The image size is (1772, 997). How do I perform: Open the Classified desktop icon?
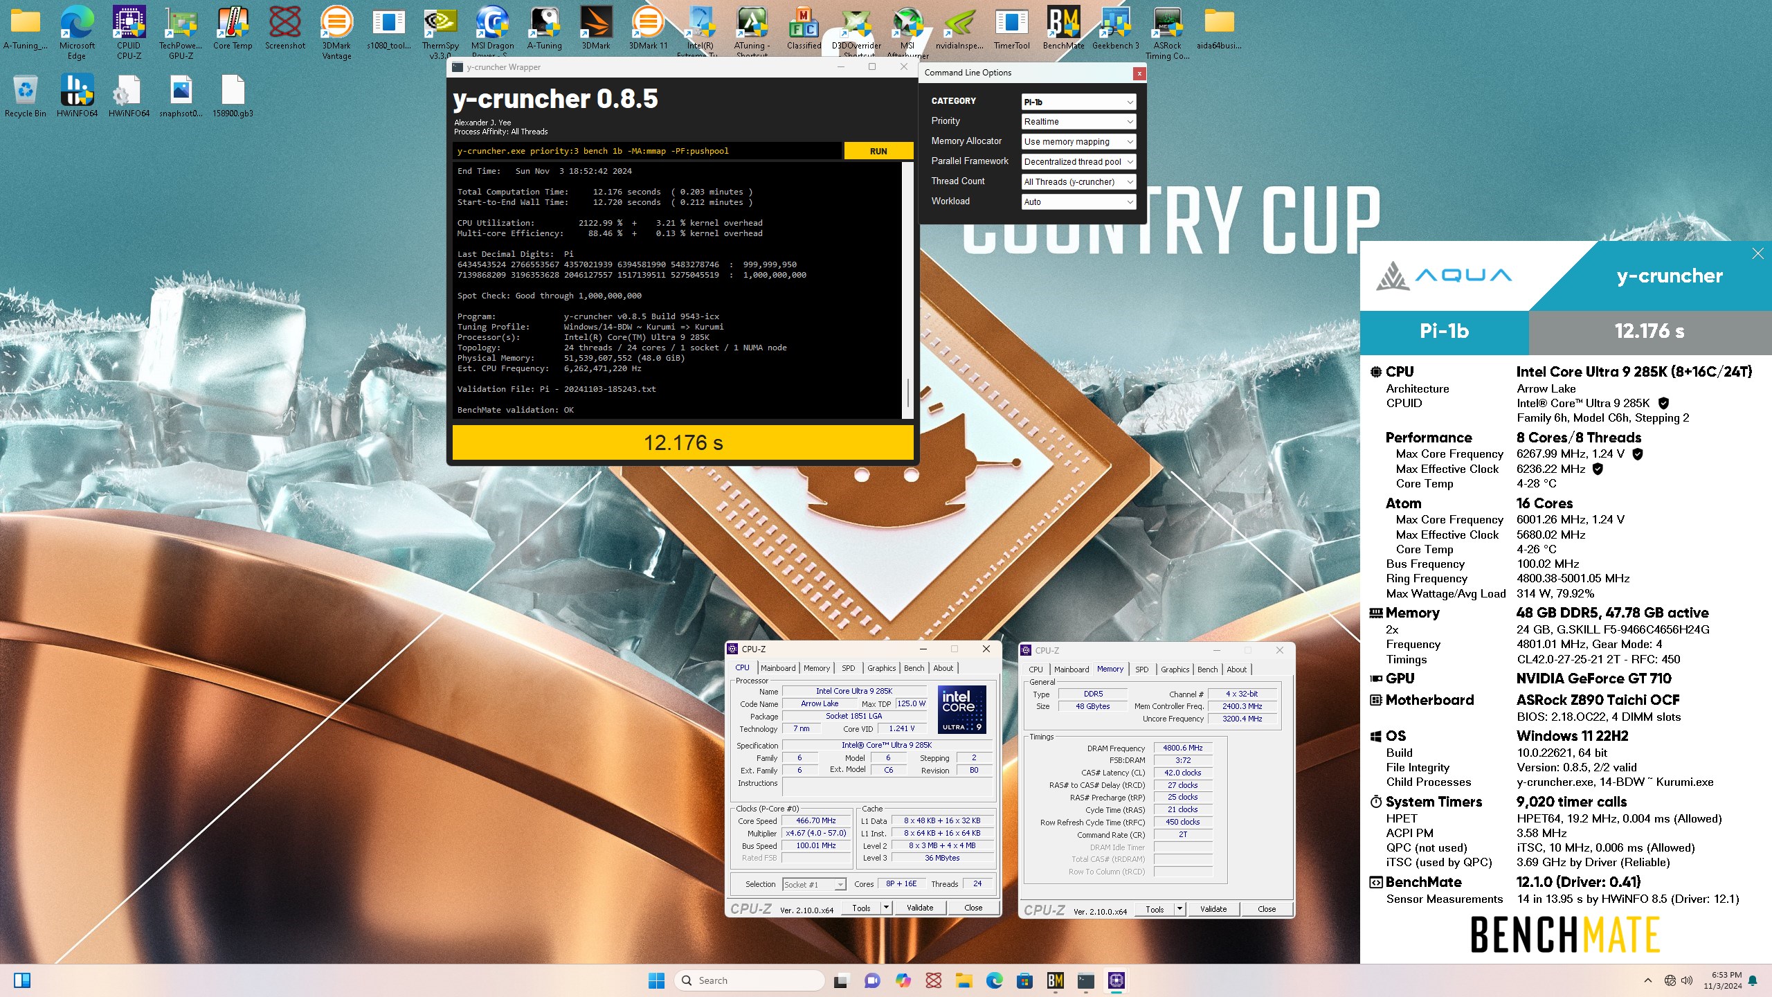point(804,28)
